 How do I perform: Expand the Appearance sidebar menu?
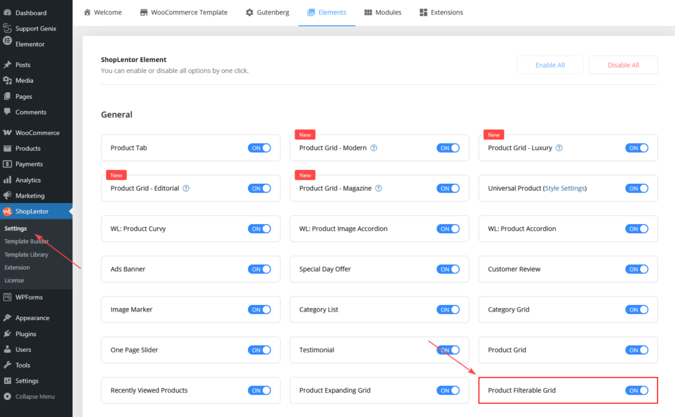pos(32,318)
